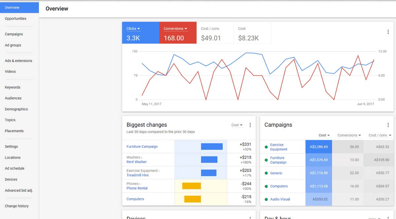Open the Treadmill Hire link
The image size is (396, 219).
pos(138,175)
